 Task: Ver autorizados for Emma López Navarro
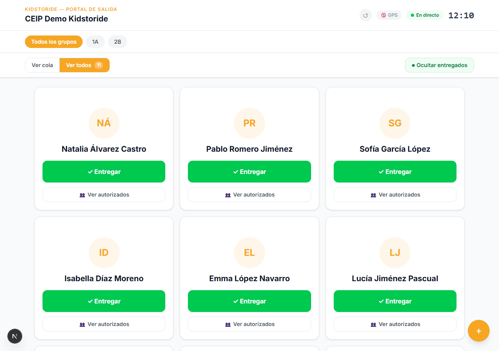(x=249, y=324)
